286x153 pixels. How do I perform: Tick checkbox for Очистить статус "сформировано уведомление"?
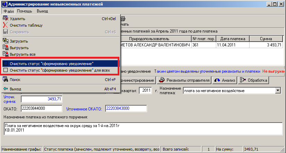(5, 64)
